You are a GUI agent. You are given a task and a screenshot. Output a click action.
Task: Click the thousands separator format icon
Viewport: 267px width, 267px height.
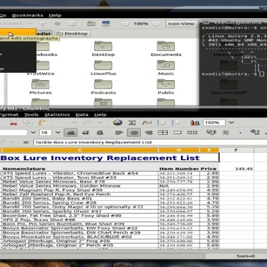[x=240, y=133]
